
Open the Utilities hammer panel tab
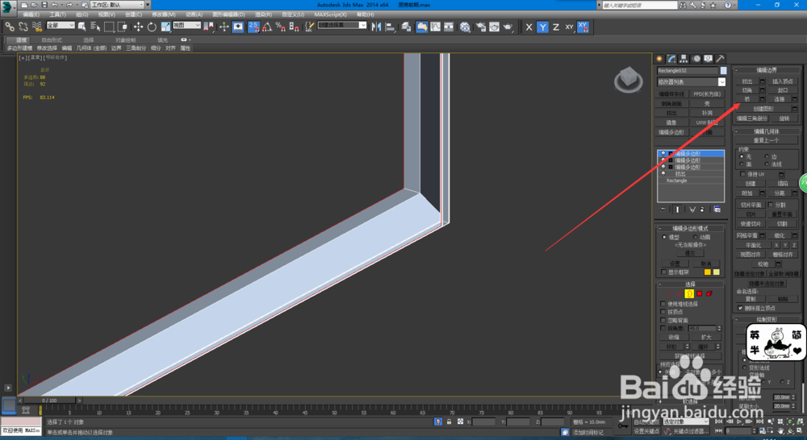[x=720, y=59]
